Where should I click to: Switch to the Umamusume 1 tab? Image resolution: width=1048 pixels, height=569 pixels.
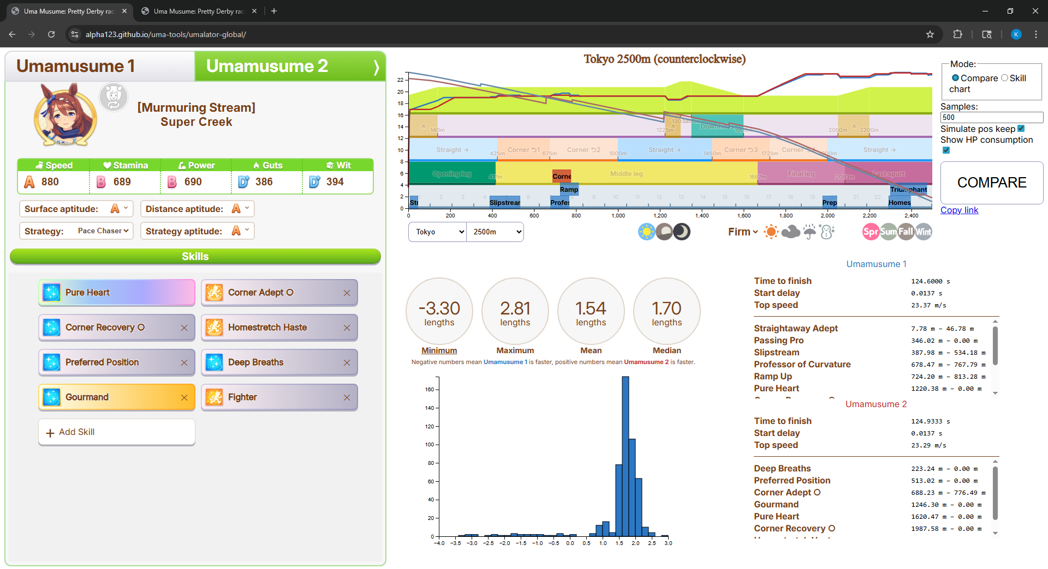click(100, 66)
